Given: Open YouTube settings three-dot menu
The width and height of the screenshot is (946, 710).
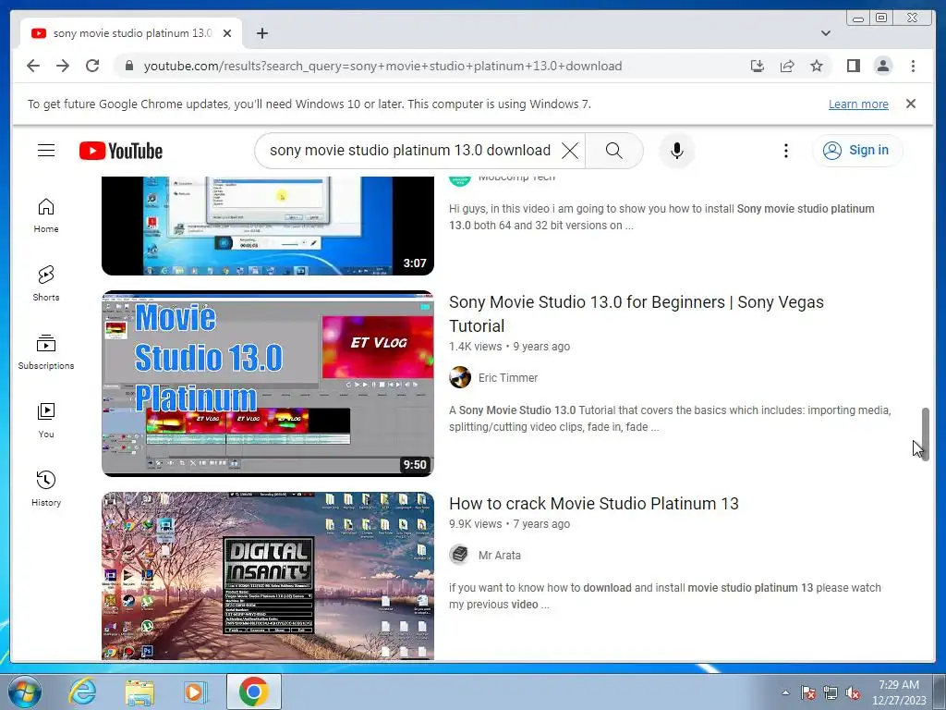Looking at the screenshot, I should (785, 151).
